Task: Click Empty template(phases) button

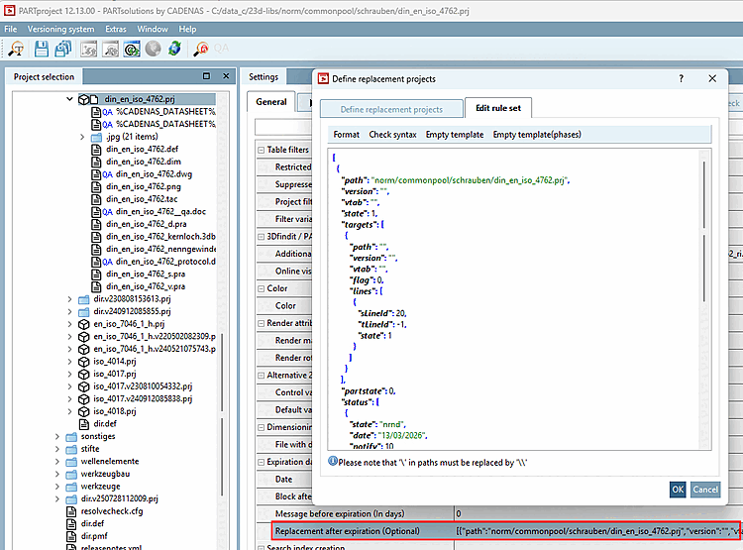Action: 537,134
